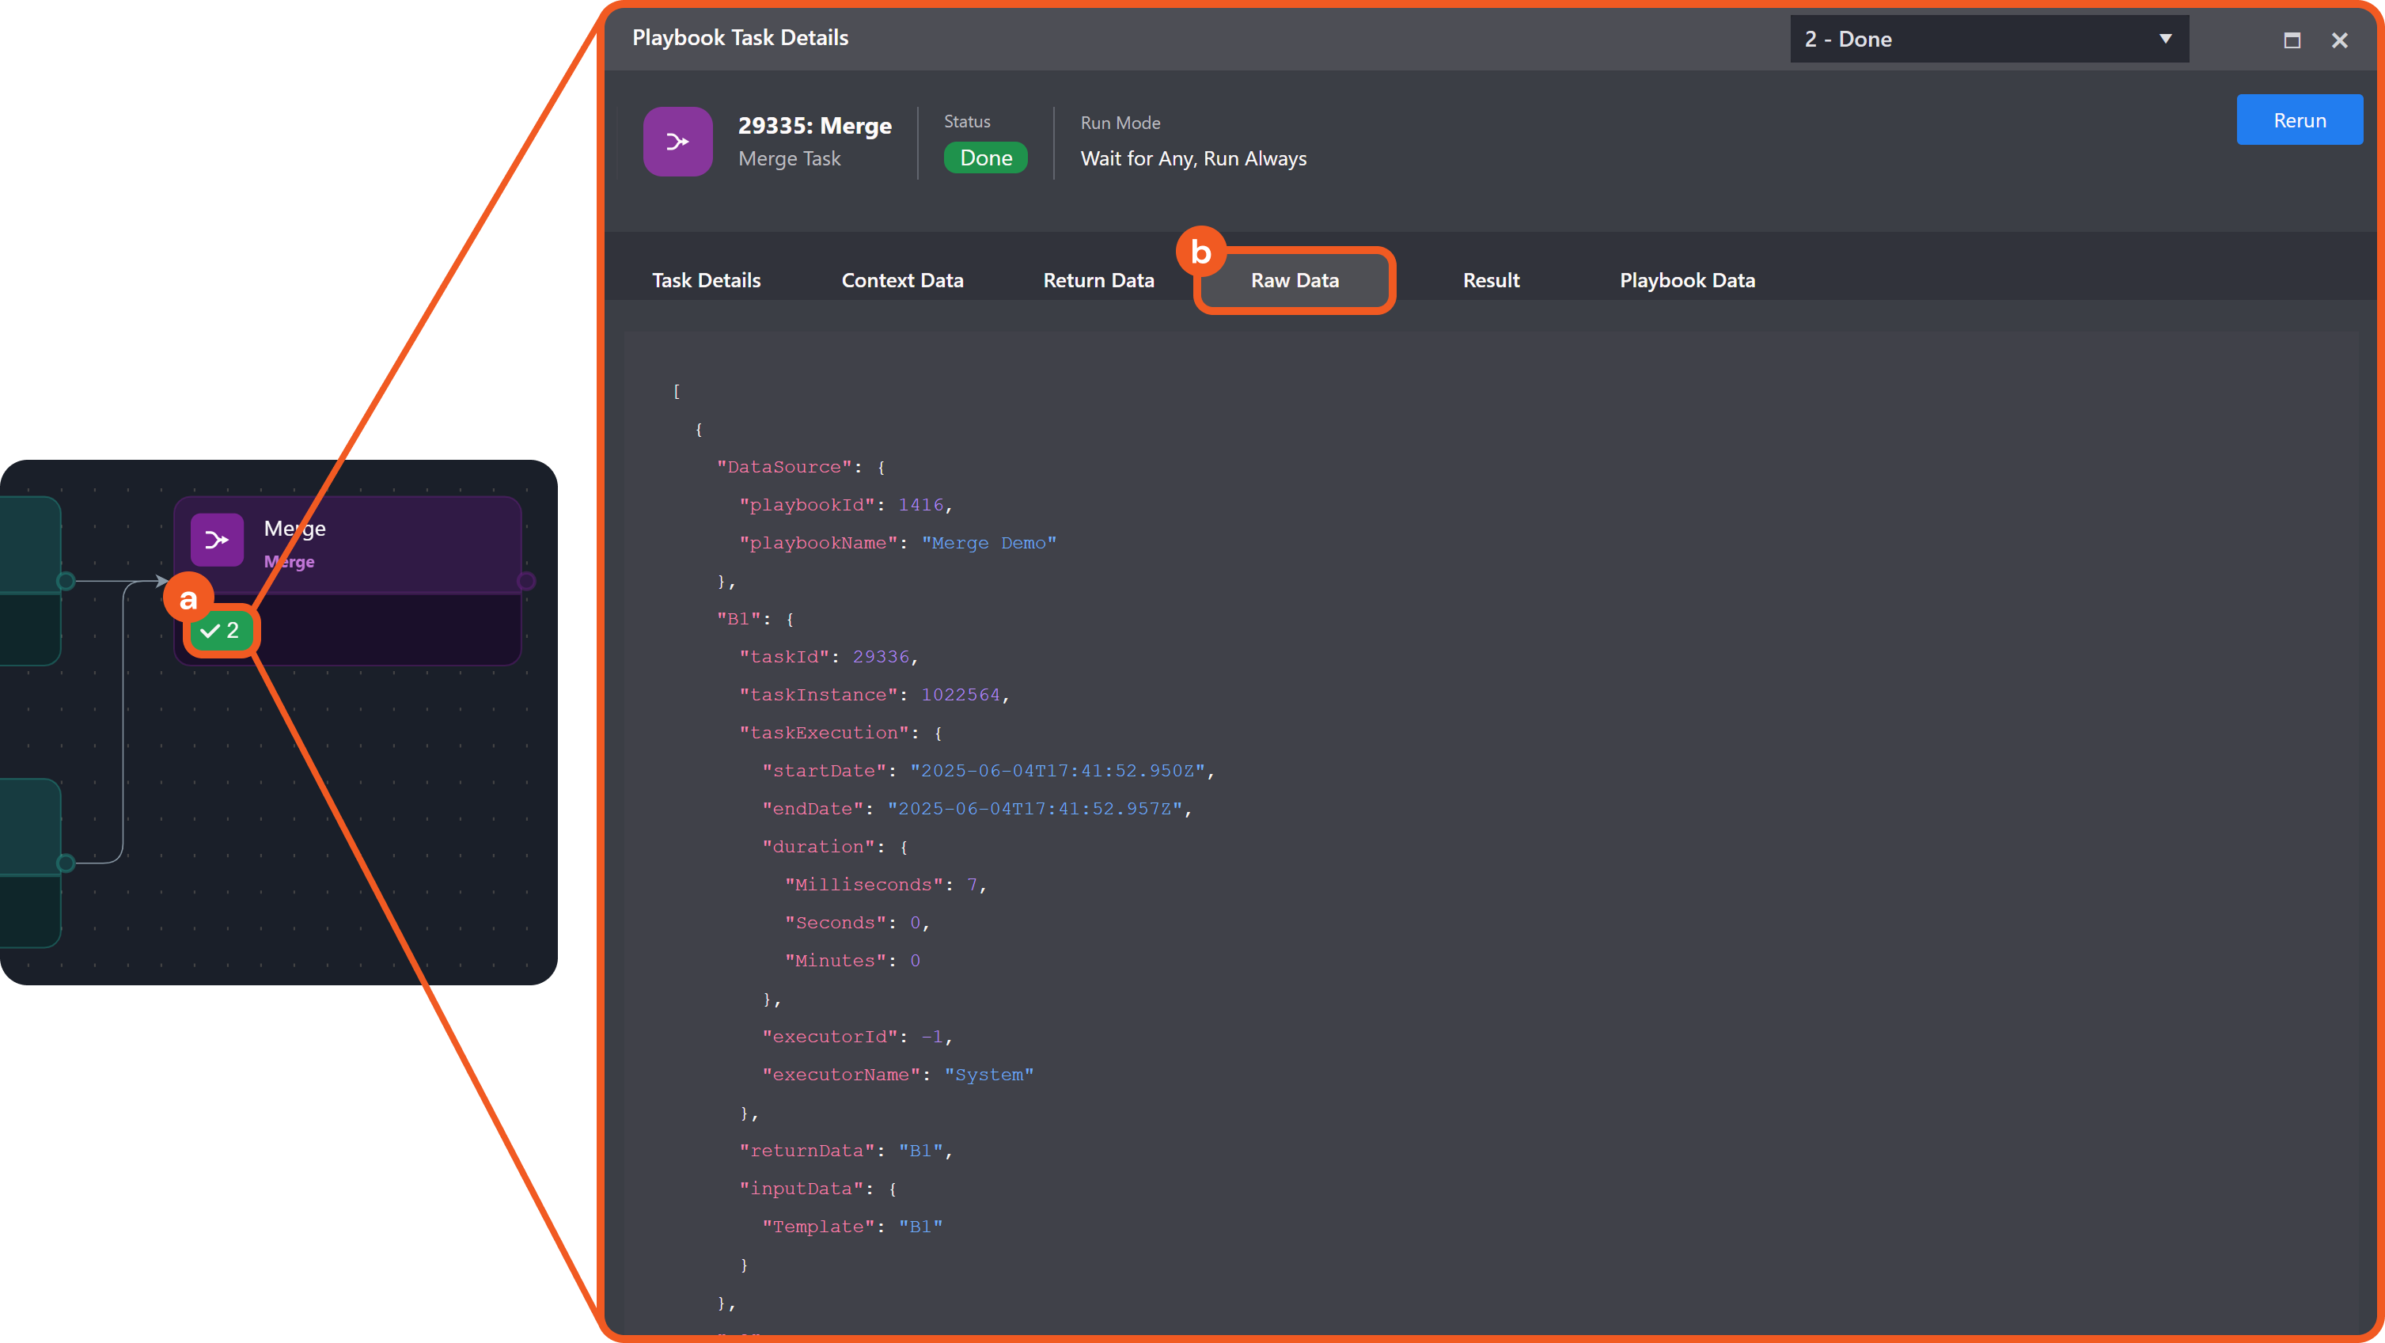Click the "Merge Demo" playbookName value
2385x1343 pixels.
(988, 543)
